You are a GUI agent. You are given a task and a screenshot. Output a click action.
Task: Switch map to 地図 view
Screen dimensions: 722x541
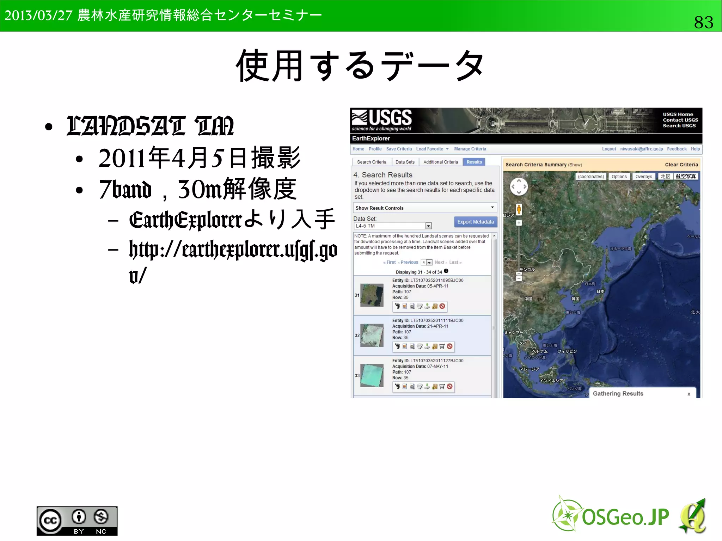[666, 177]
